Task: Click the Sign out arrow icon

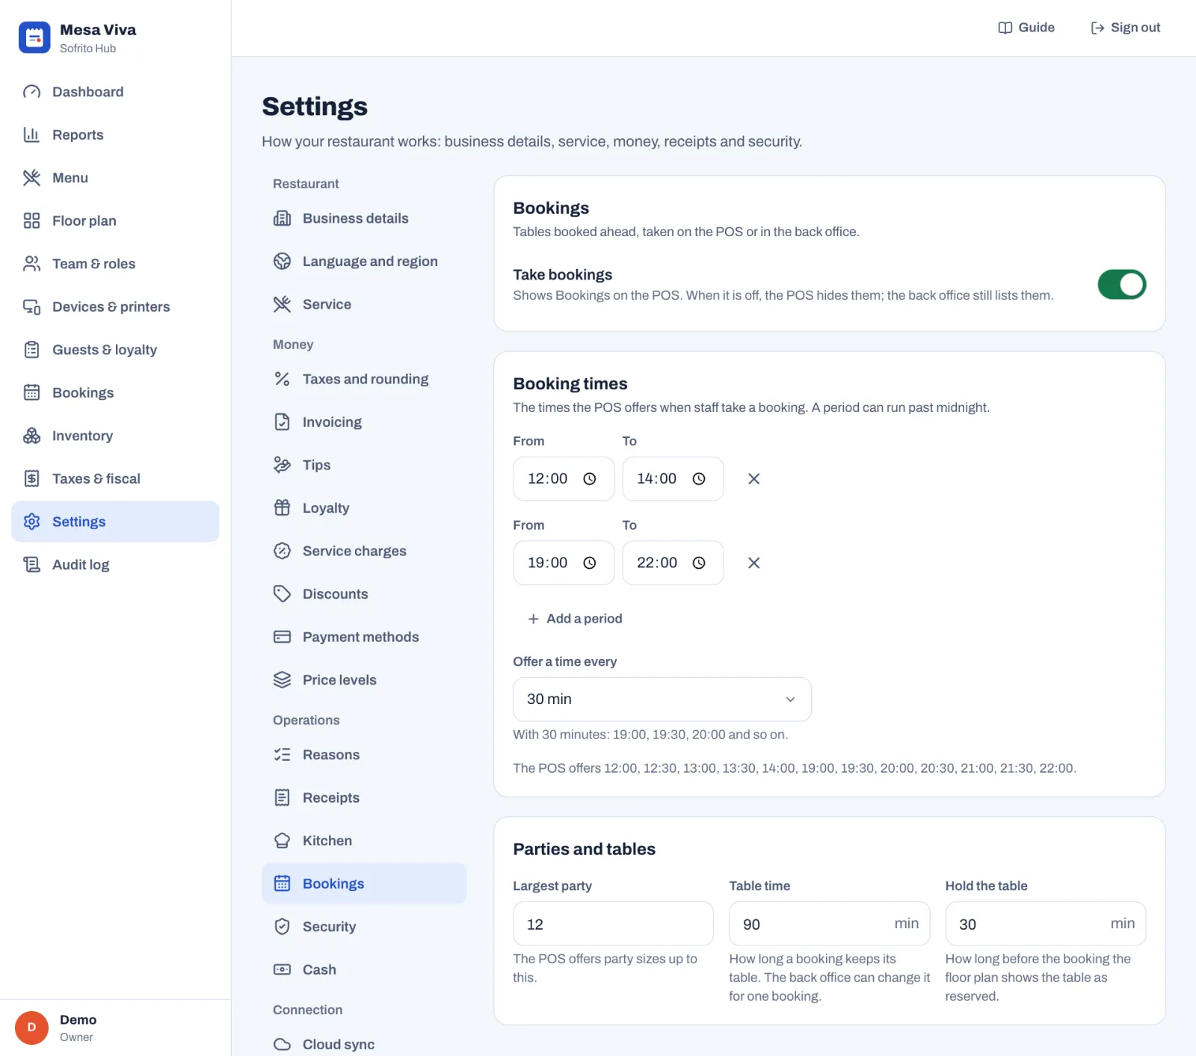Action: point(1097,28)
